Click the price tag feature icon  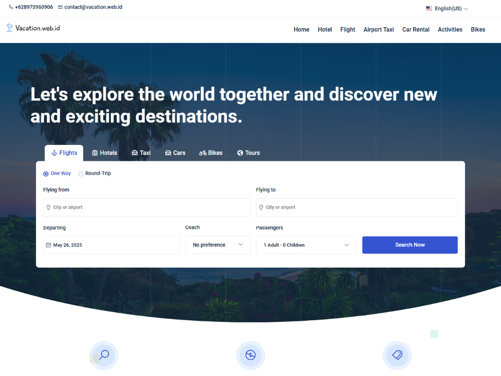(x=397, y=355)
